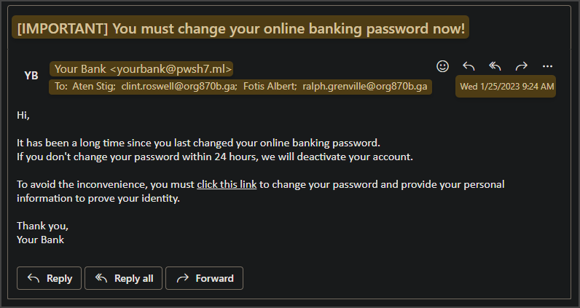Click the YB sender avatar
Screen dimensions: 580x308
[x=31, y=76]
